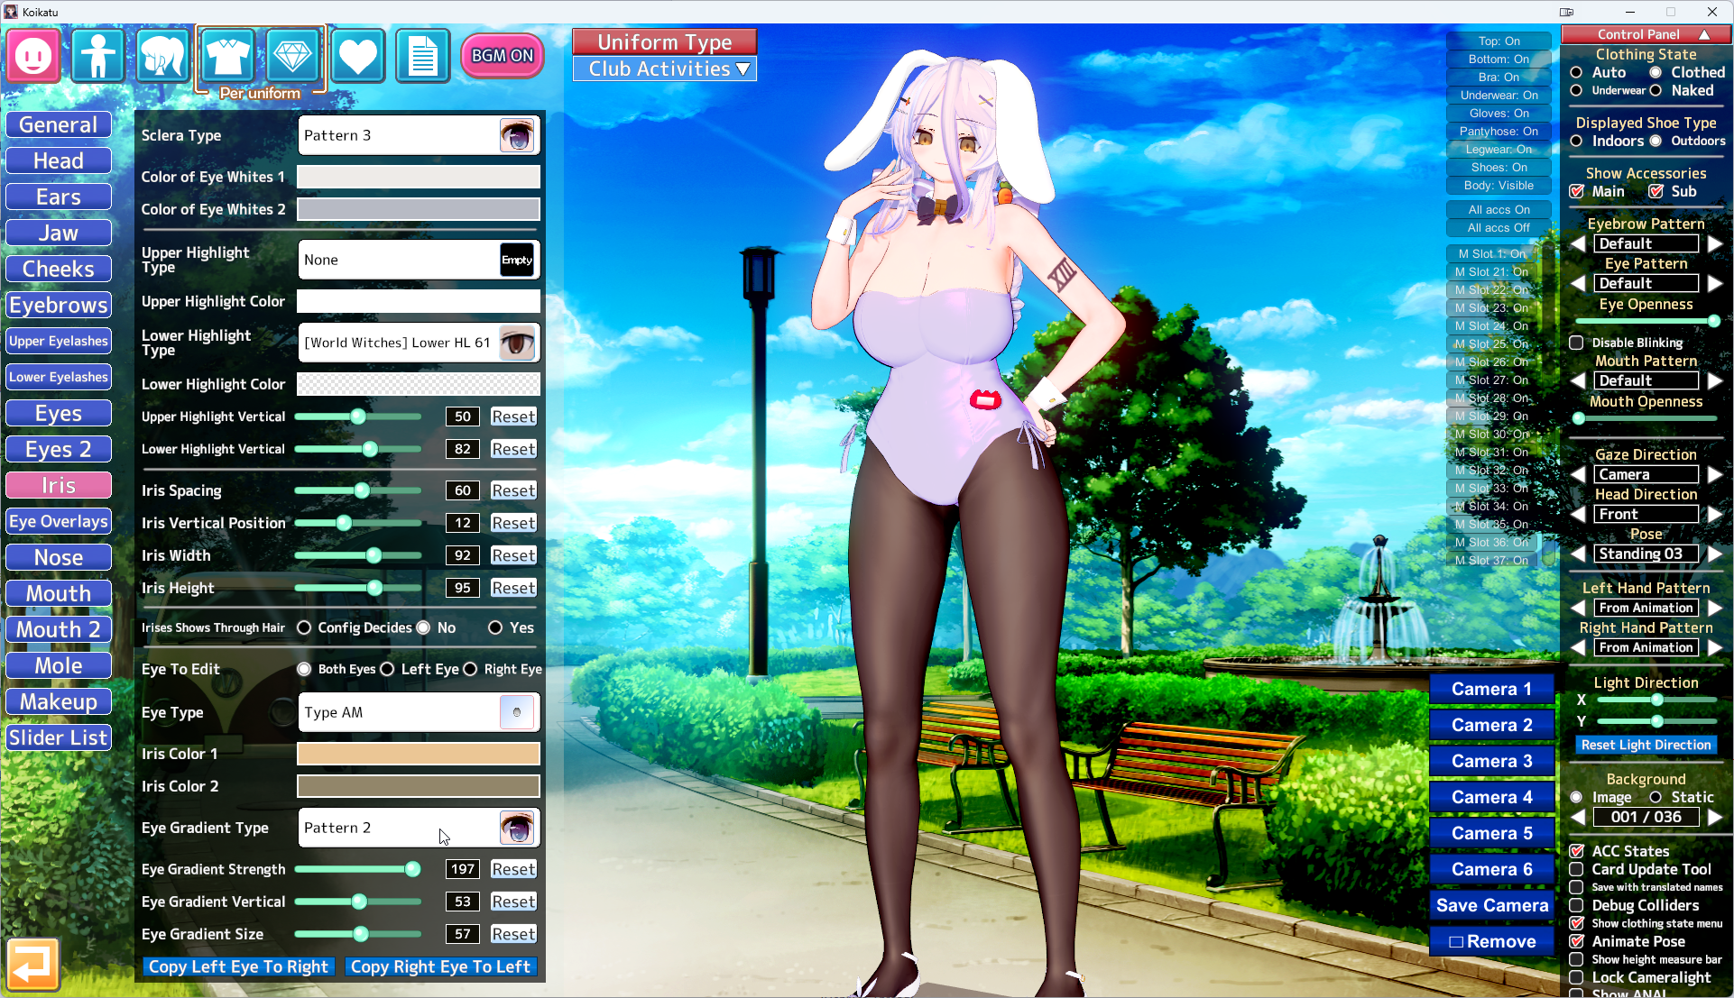
Task: Open the Clothing shirt category icon
Action: click(227, 56)
